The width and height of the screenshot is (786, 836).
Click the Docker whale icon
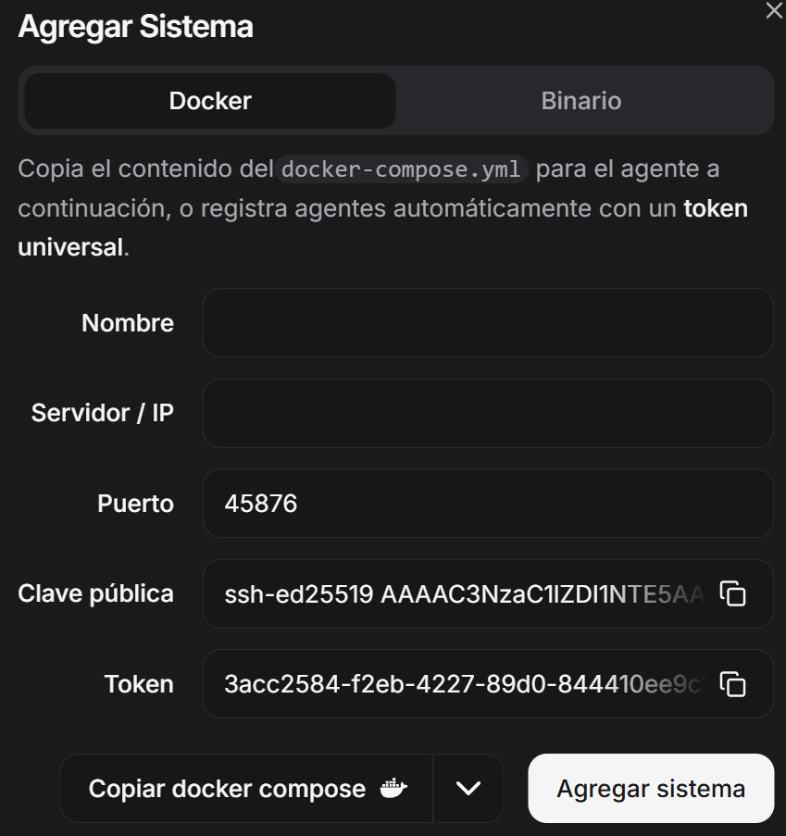(393, 789)
